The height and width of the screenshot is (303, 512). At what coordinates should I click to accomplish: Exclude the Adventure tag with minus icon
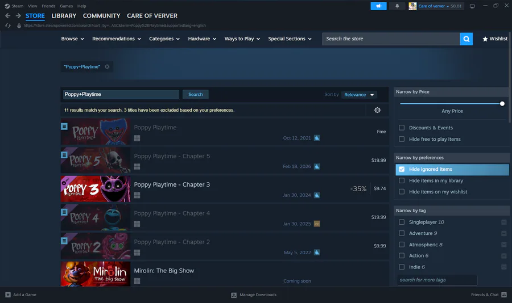pyautogui.click(x=504, y=233)
